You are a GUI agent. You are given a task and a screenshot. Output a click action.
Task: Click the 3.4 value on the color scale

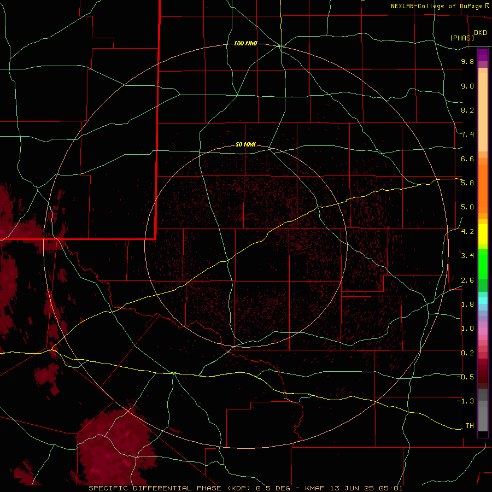467,256
